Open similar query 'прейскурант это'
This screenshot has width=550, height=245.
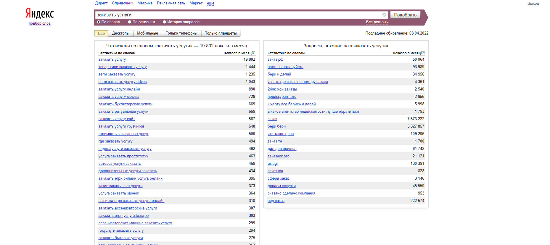[282, 97]
